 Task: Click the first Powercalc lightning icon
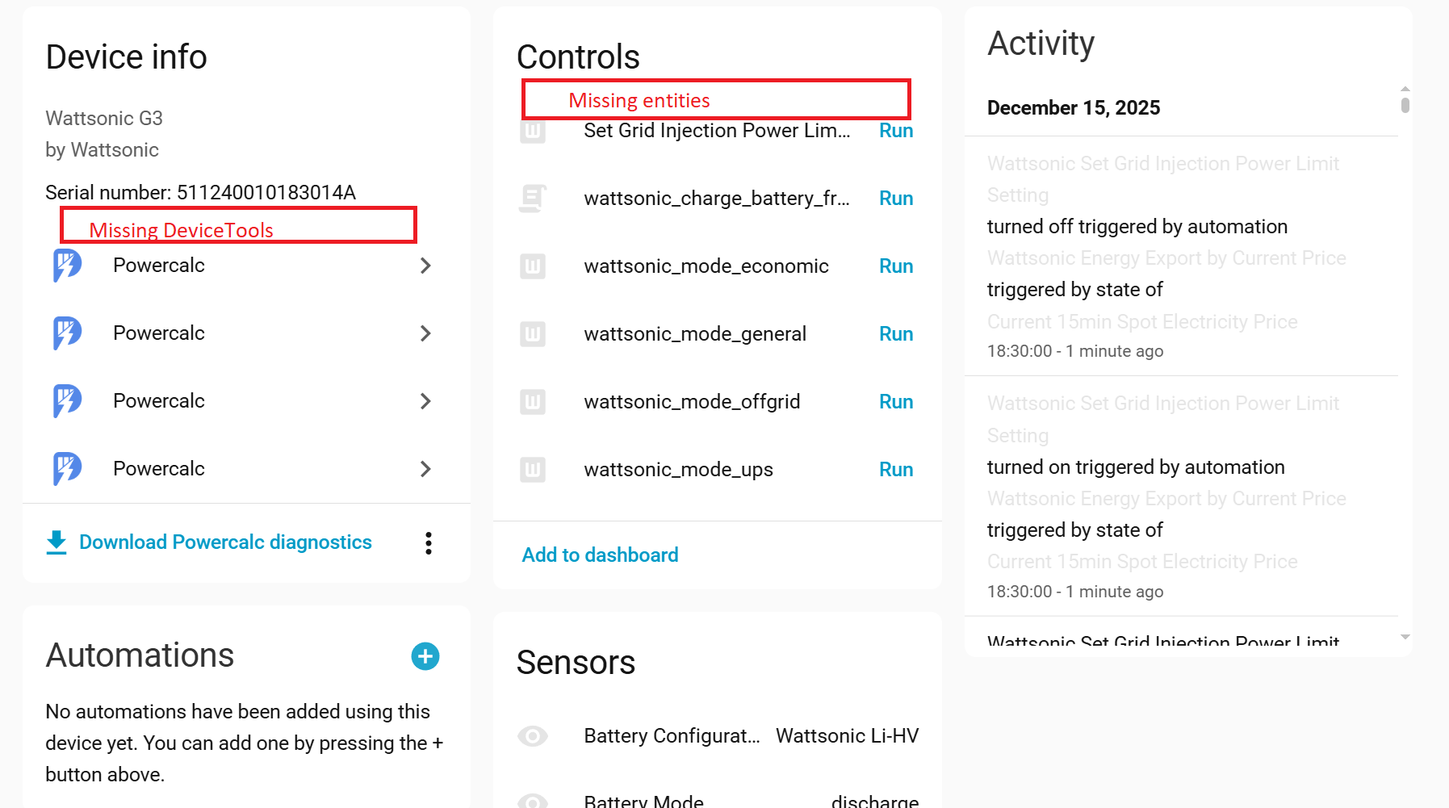(68, 266)
